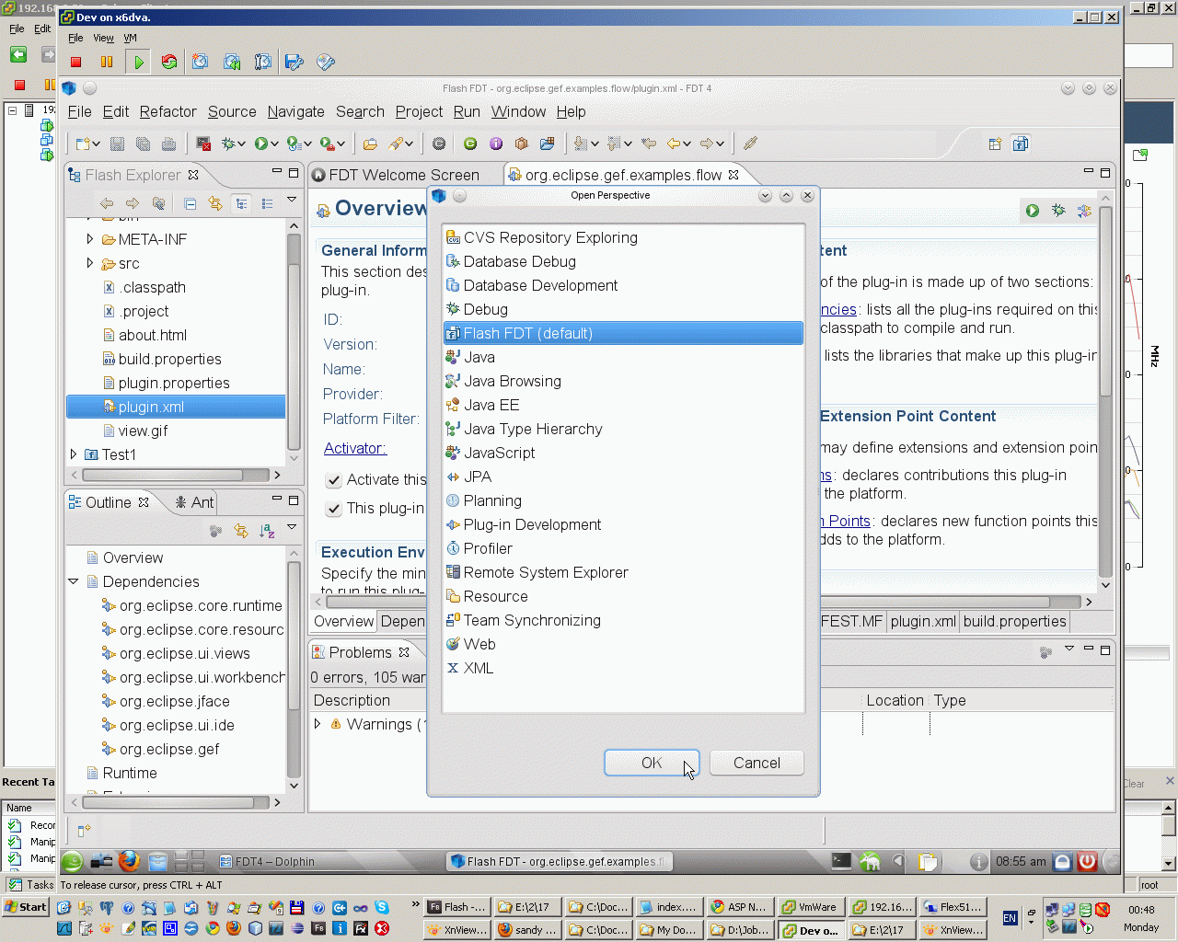The width and height of the screenshot is (1178, 942).
Task: Toggle the 'Activate this' checkbox
Action: pyautogui.click(x=334, y=480)
